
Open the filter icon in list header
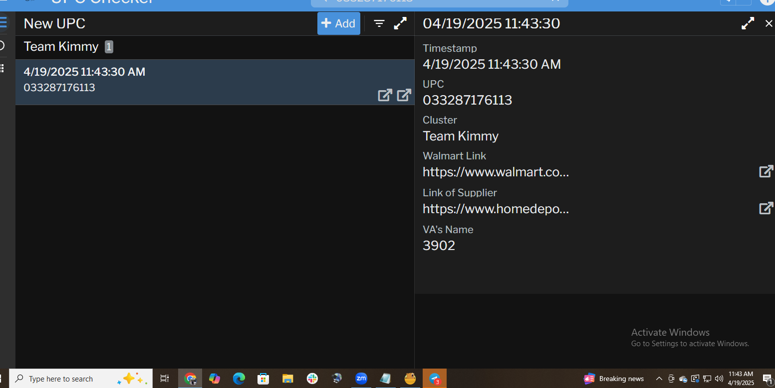point(379,23)
